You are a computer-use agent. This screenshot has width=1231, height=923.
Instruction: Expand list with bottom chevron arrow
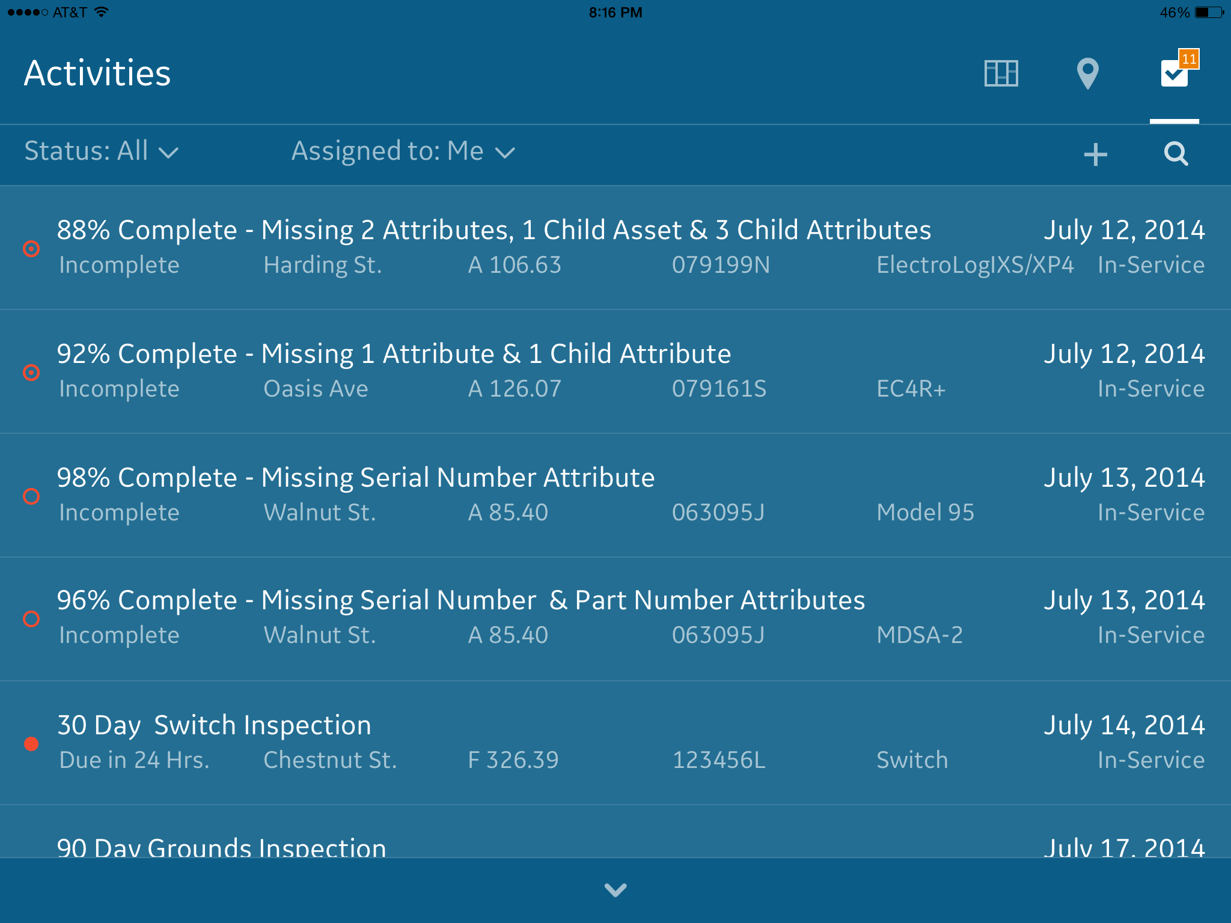(615, 890)
